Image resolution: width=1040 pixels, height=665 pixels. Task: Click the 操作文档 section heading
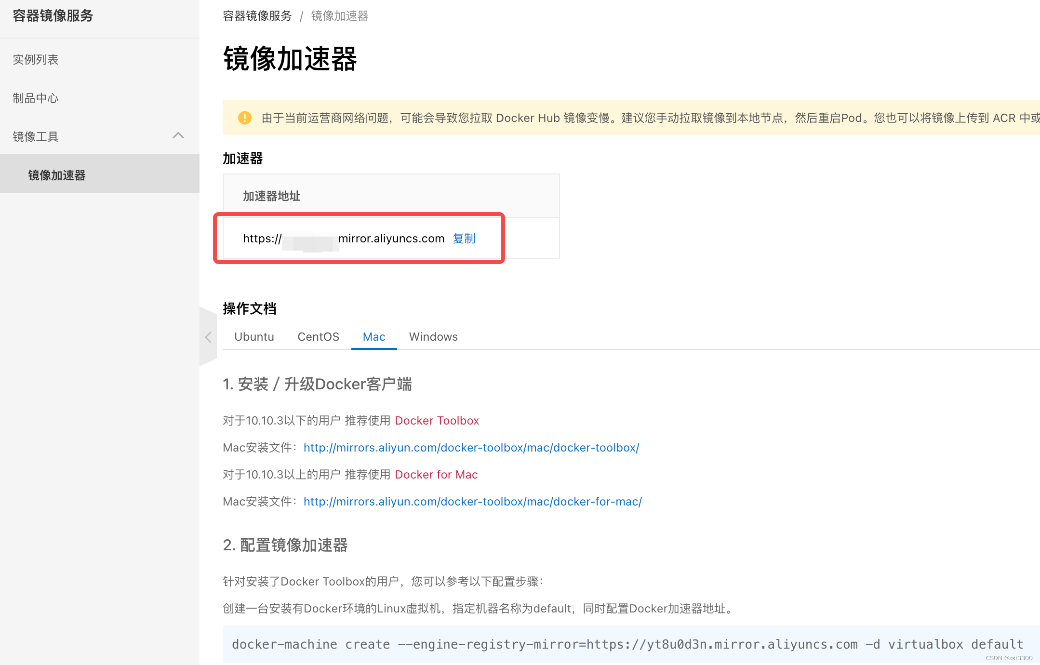coord(250,308)
